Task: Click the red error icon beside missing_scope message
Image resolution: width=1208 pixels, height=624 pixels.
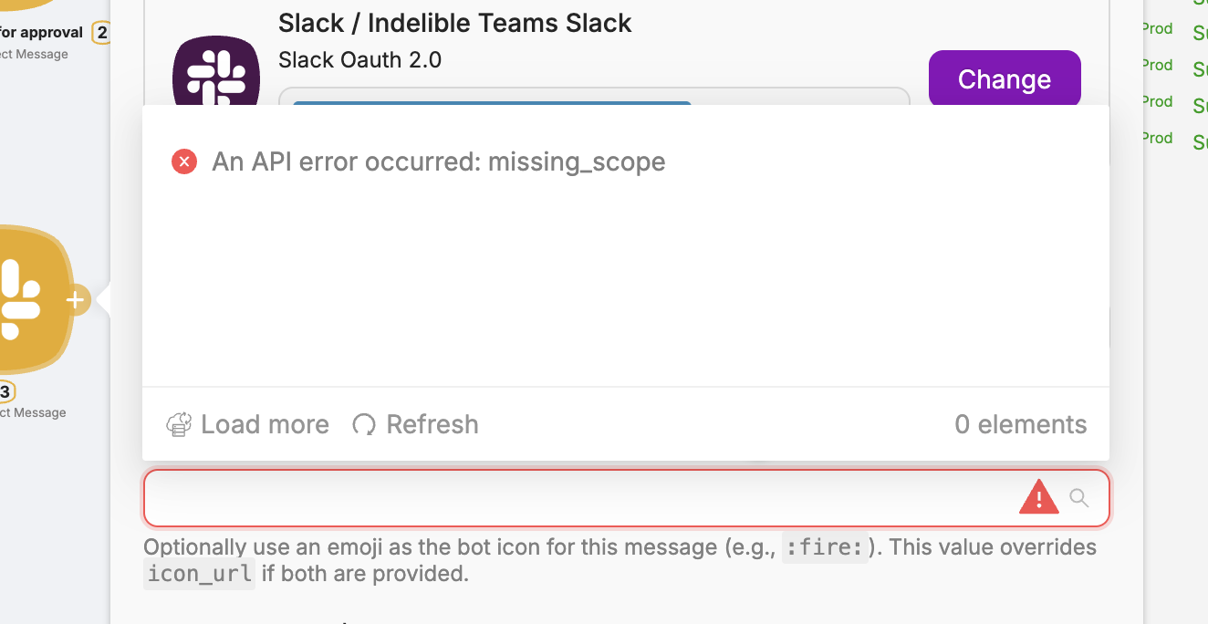Action: click(x=184, y=162)
